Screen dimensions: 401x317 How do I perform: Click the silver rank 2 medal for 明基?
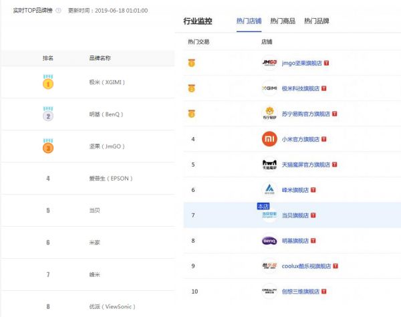pyautogui.click(x=48, y=114)
